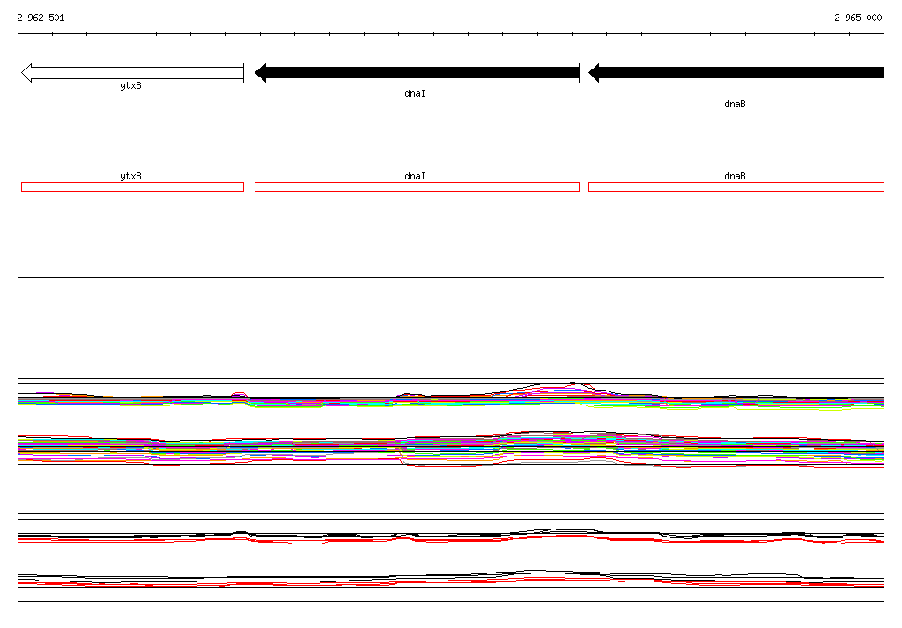Image resolution: width=902 pixels, height=628 pixels.
Task: Click the dnaI label under black arrow
Action: tap(415, 93)
